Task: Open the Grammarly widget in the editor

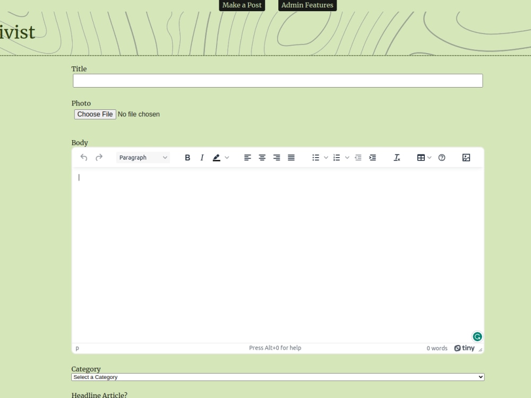Action: [x=477, y=337]
